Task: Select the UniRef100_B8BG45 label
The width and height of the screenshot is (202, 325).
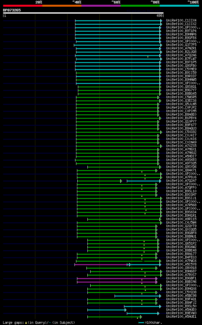Action: point(181,94)
